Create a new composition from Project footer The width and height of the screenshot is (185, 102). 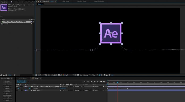click(x=6, y=75)
